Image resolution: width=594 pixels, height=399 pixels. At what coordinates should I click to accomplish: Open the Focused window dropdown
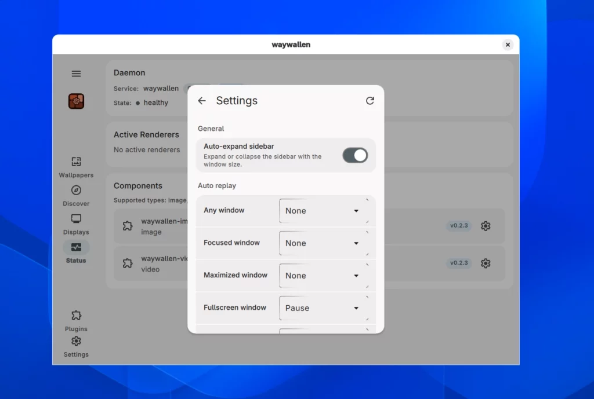click(x=323, y=243)
